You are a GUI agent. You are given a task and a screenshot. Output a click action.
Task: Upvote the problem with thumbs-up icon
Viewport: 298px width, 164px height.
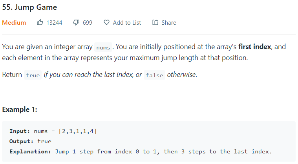[x=40, y=22]
